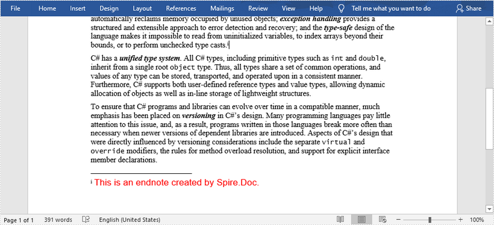The width and height of the screenshot is (494, 225).
Task: Click the bold term 'exception handling'
Action: [310, 19]
